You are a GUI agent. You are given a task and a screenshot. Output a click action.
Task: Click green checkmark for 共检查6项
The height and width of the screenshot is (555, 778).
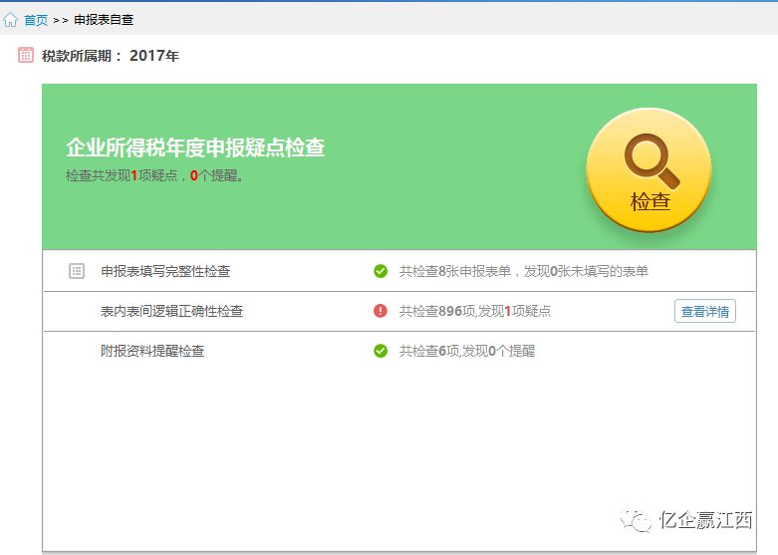pyautogui.click(x=381, y=351)
